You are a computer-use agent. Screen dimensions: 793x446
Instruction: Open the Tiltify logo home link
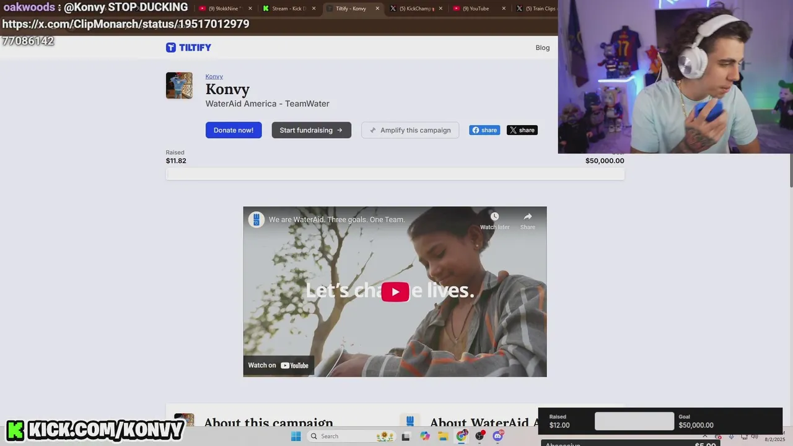188,48
